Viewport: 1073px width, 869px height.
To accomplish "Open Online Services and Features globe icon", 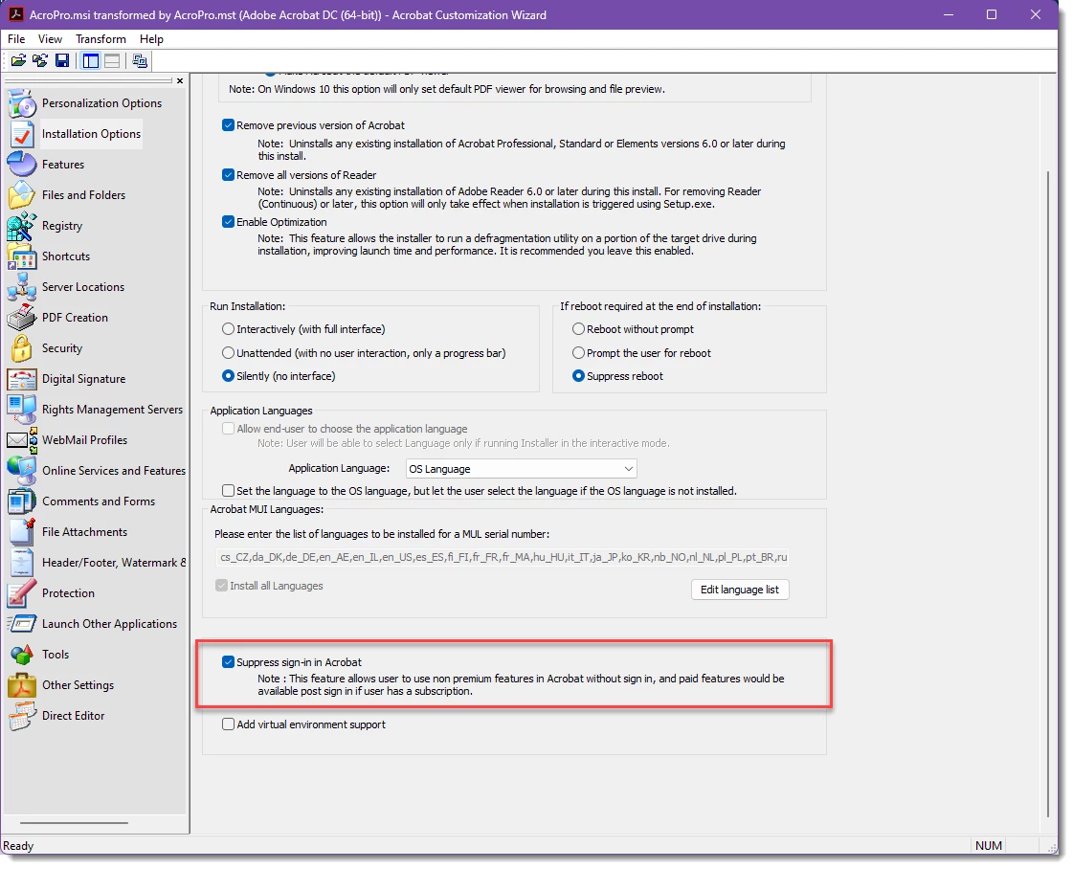I will (x=22, y=471).
